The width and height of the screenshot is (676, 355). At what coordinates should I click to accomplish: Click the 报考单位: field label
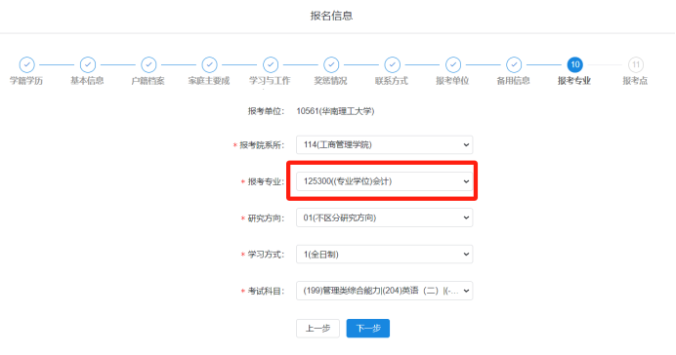coord(266,111)
